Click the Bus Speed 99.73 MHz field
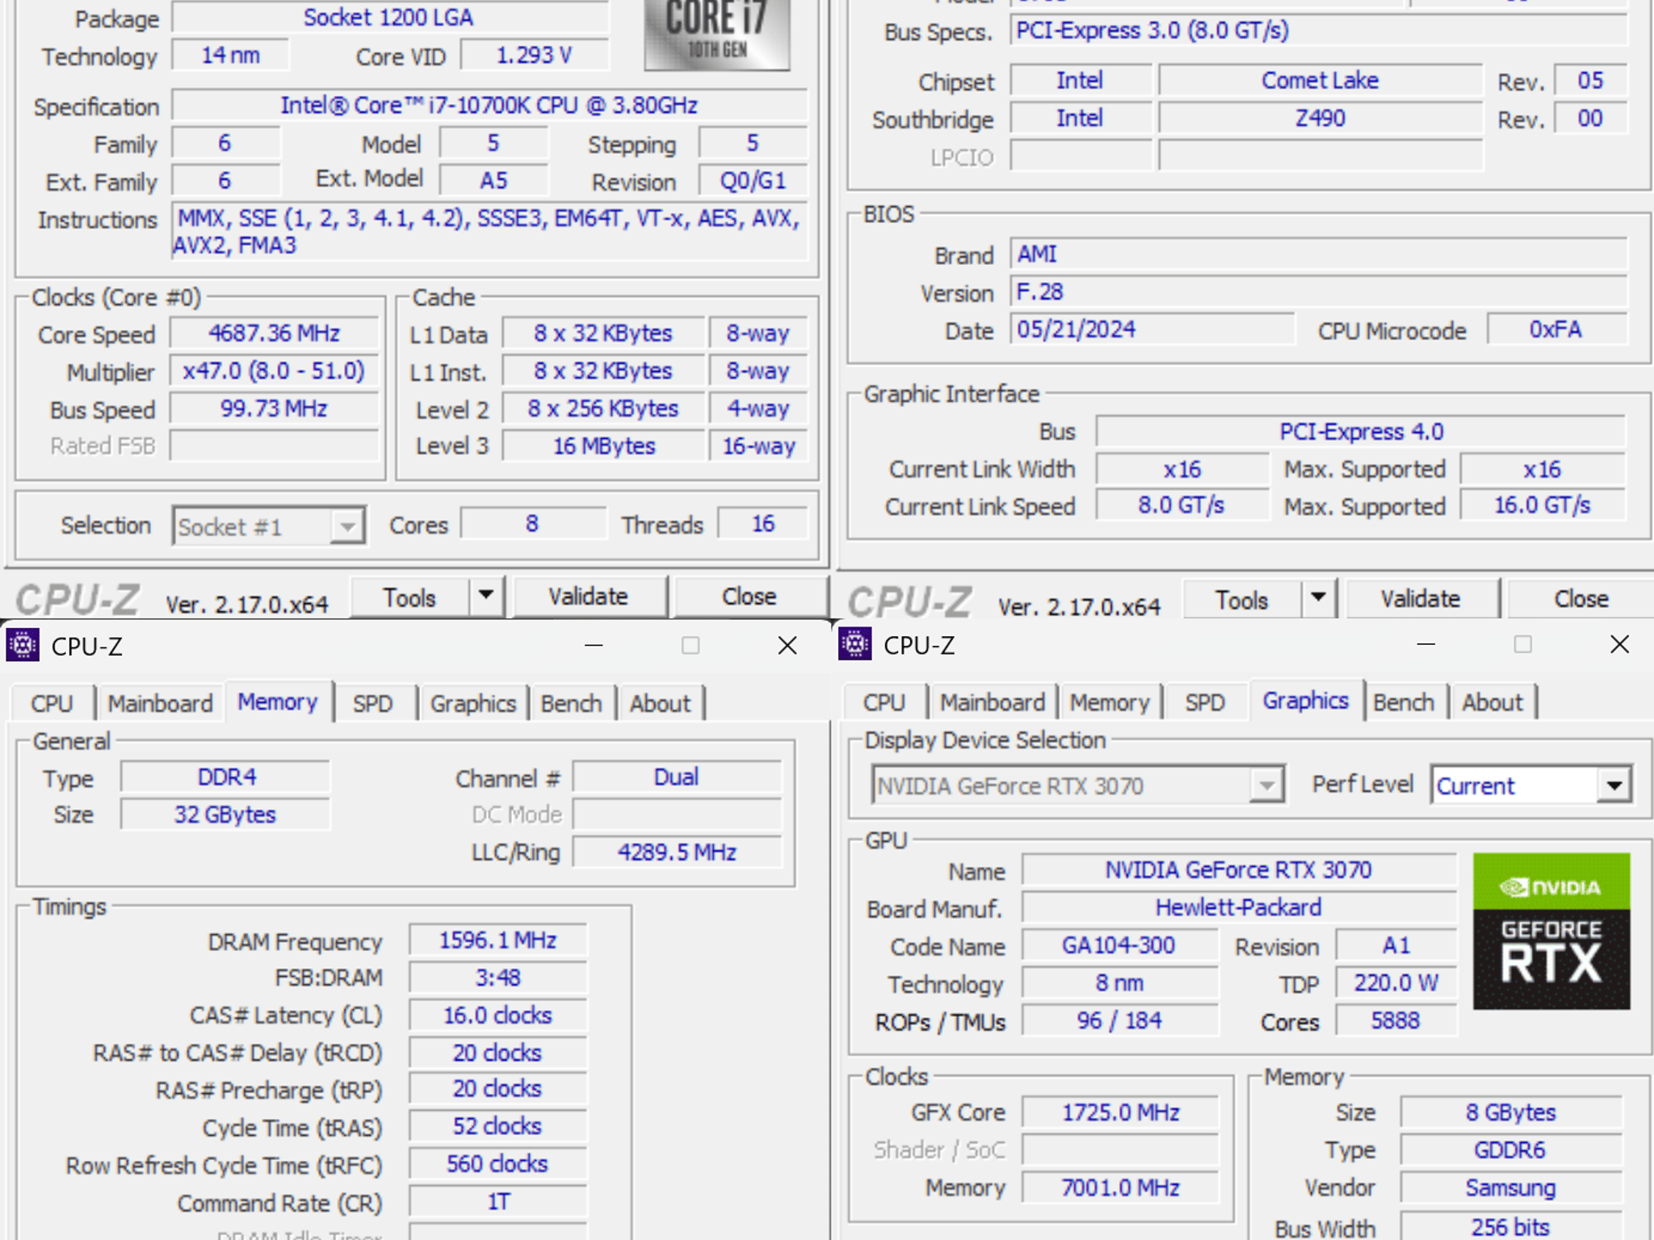Screen dimensions: 1654x1240 pos(275,408)
